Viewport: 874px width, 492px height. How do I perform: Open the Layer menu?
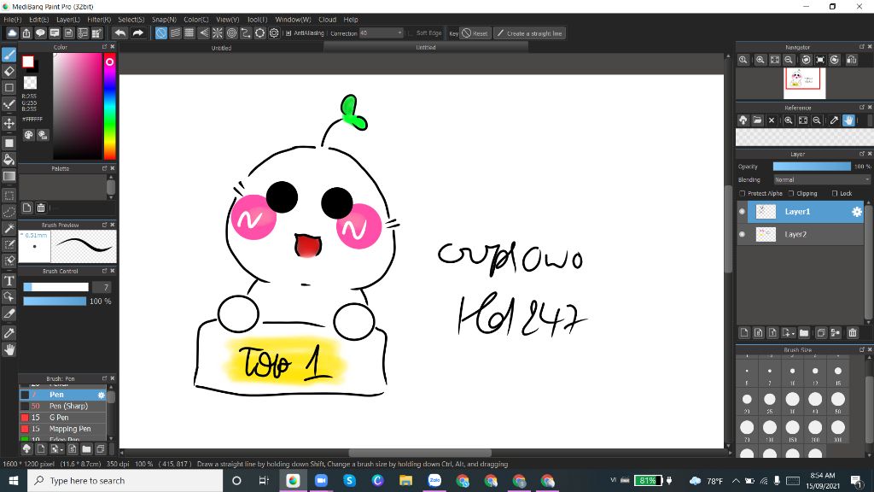point(68,20)
